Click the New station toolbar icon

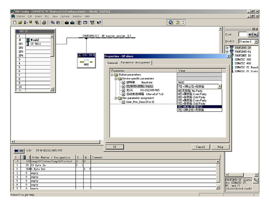[x=15, y=22]
